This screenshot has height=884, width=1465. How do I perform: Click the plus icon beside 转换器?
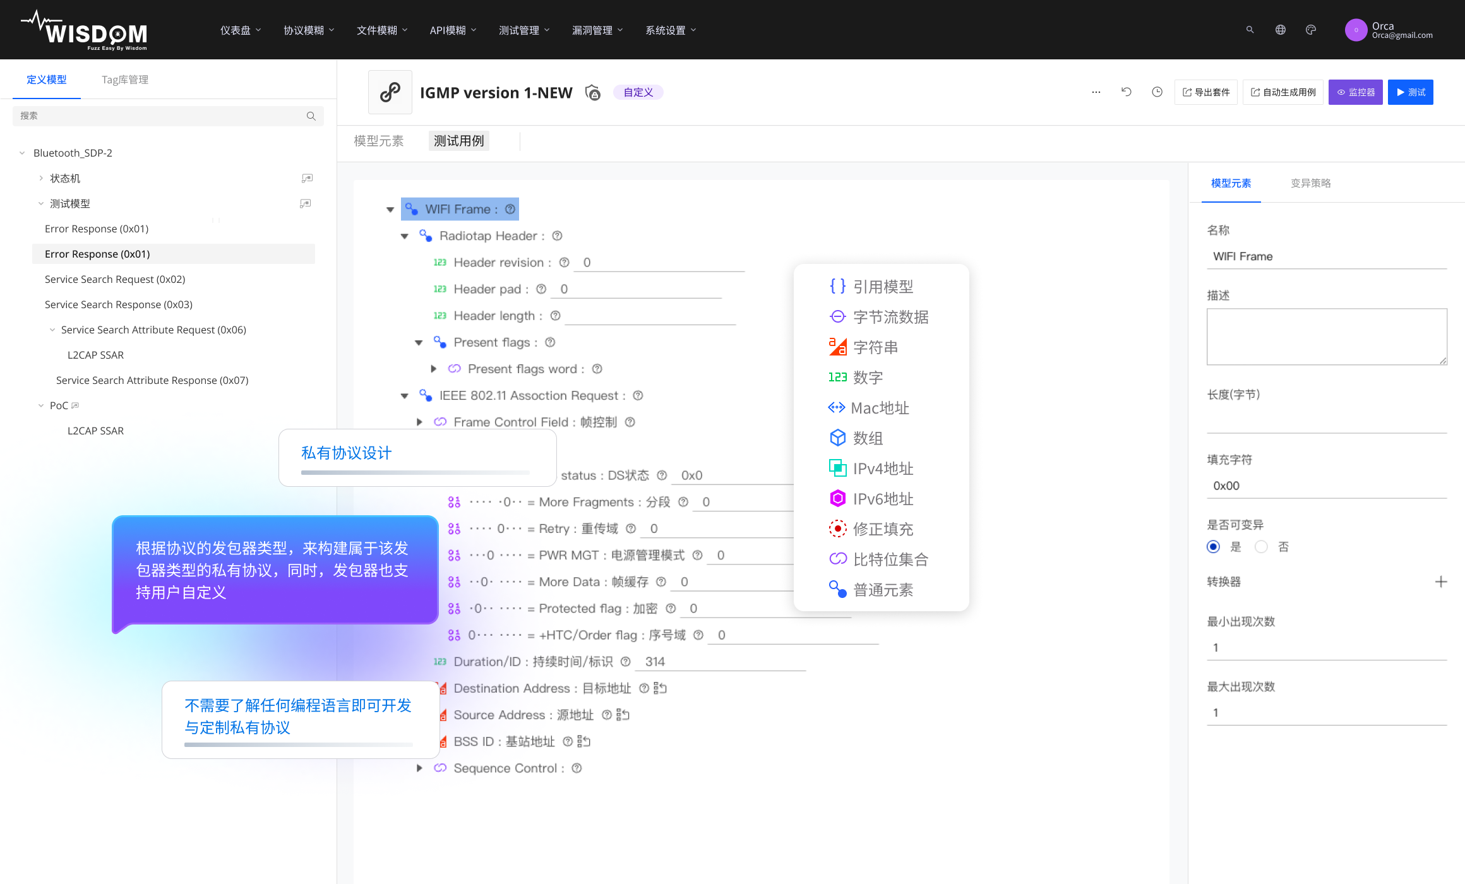click(1442, 581)
